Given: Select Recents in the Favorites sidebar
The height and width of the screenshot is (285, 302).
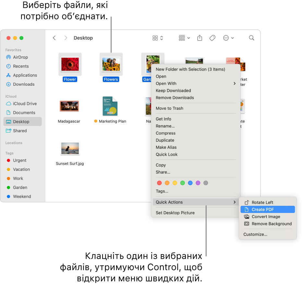Looking at the screenshot, I should 20,66.
